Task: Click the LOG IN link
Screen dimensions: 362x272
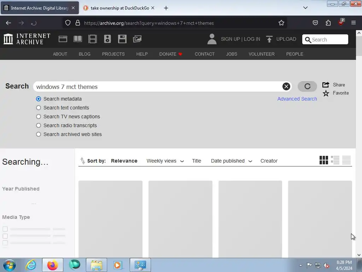Action: coord(252,39)
